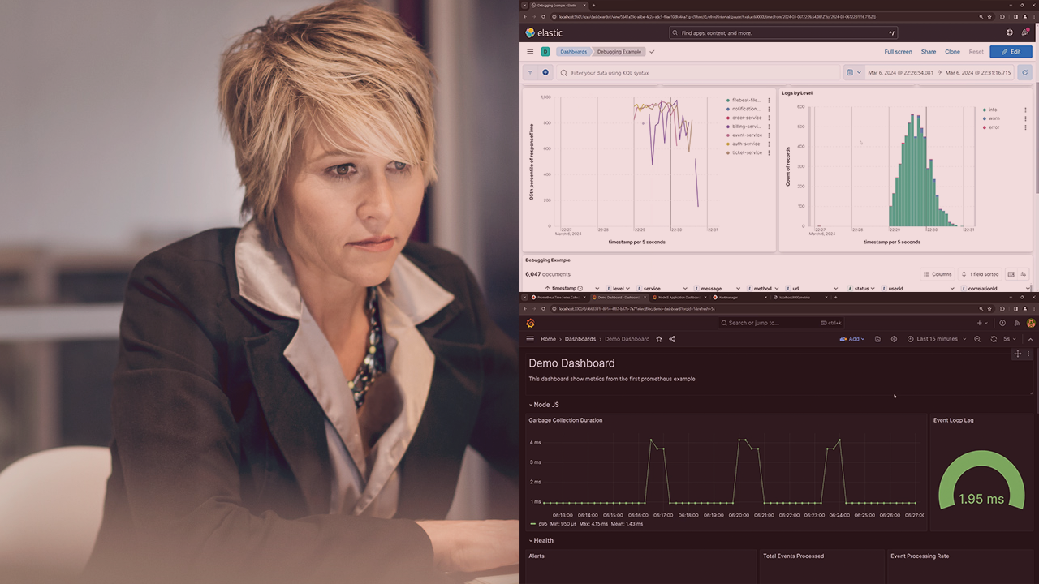Share the Grafana Demo Dashboard
This screenshot has height=584, width=1039.
coord(672,339)
